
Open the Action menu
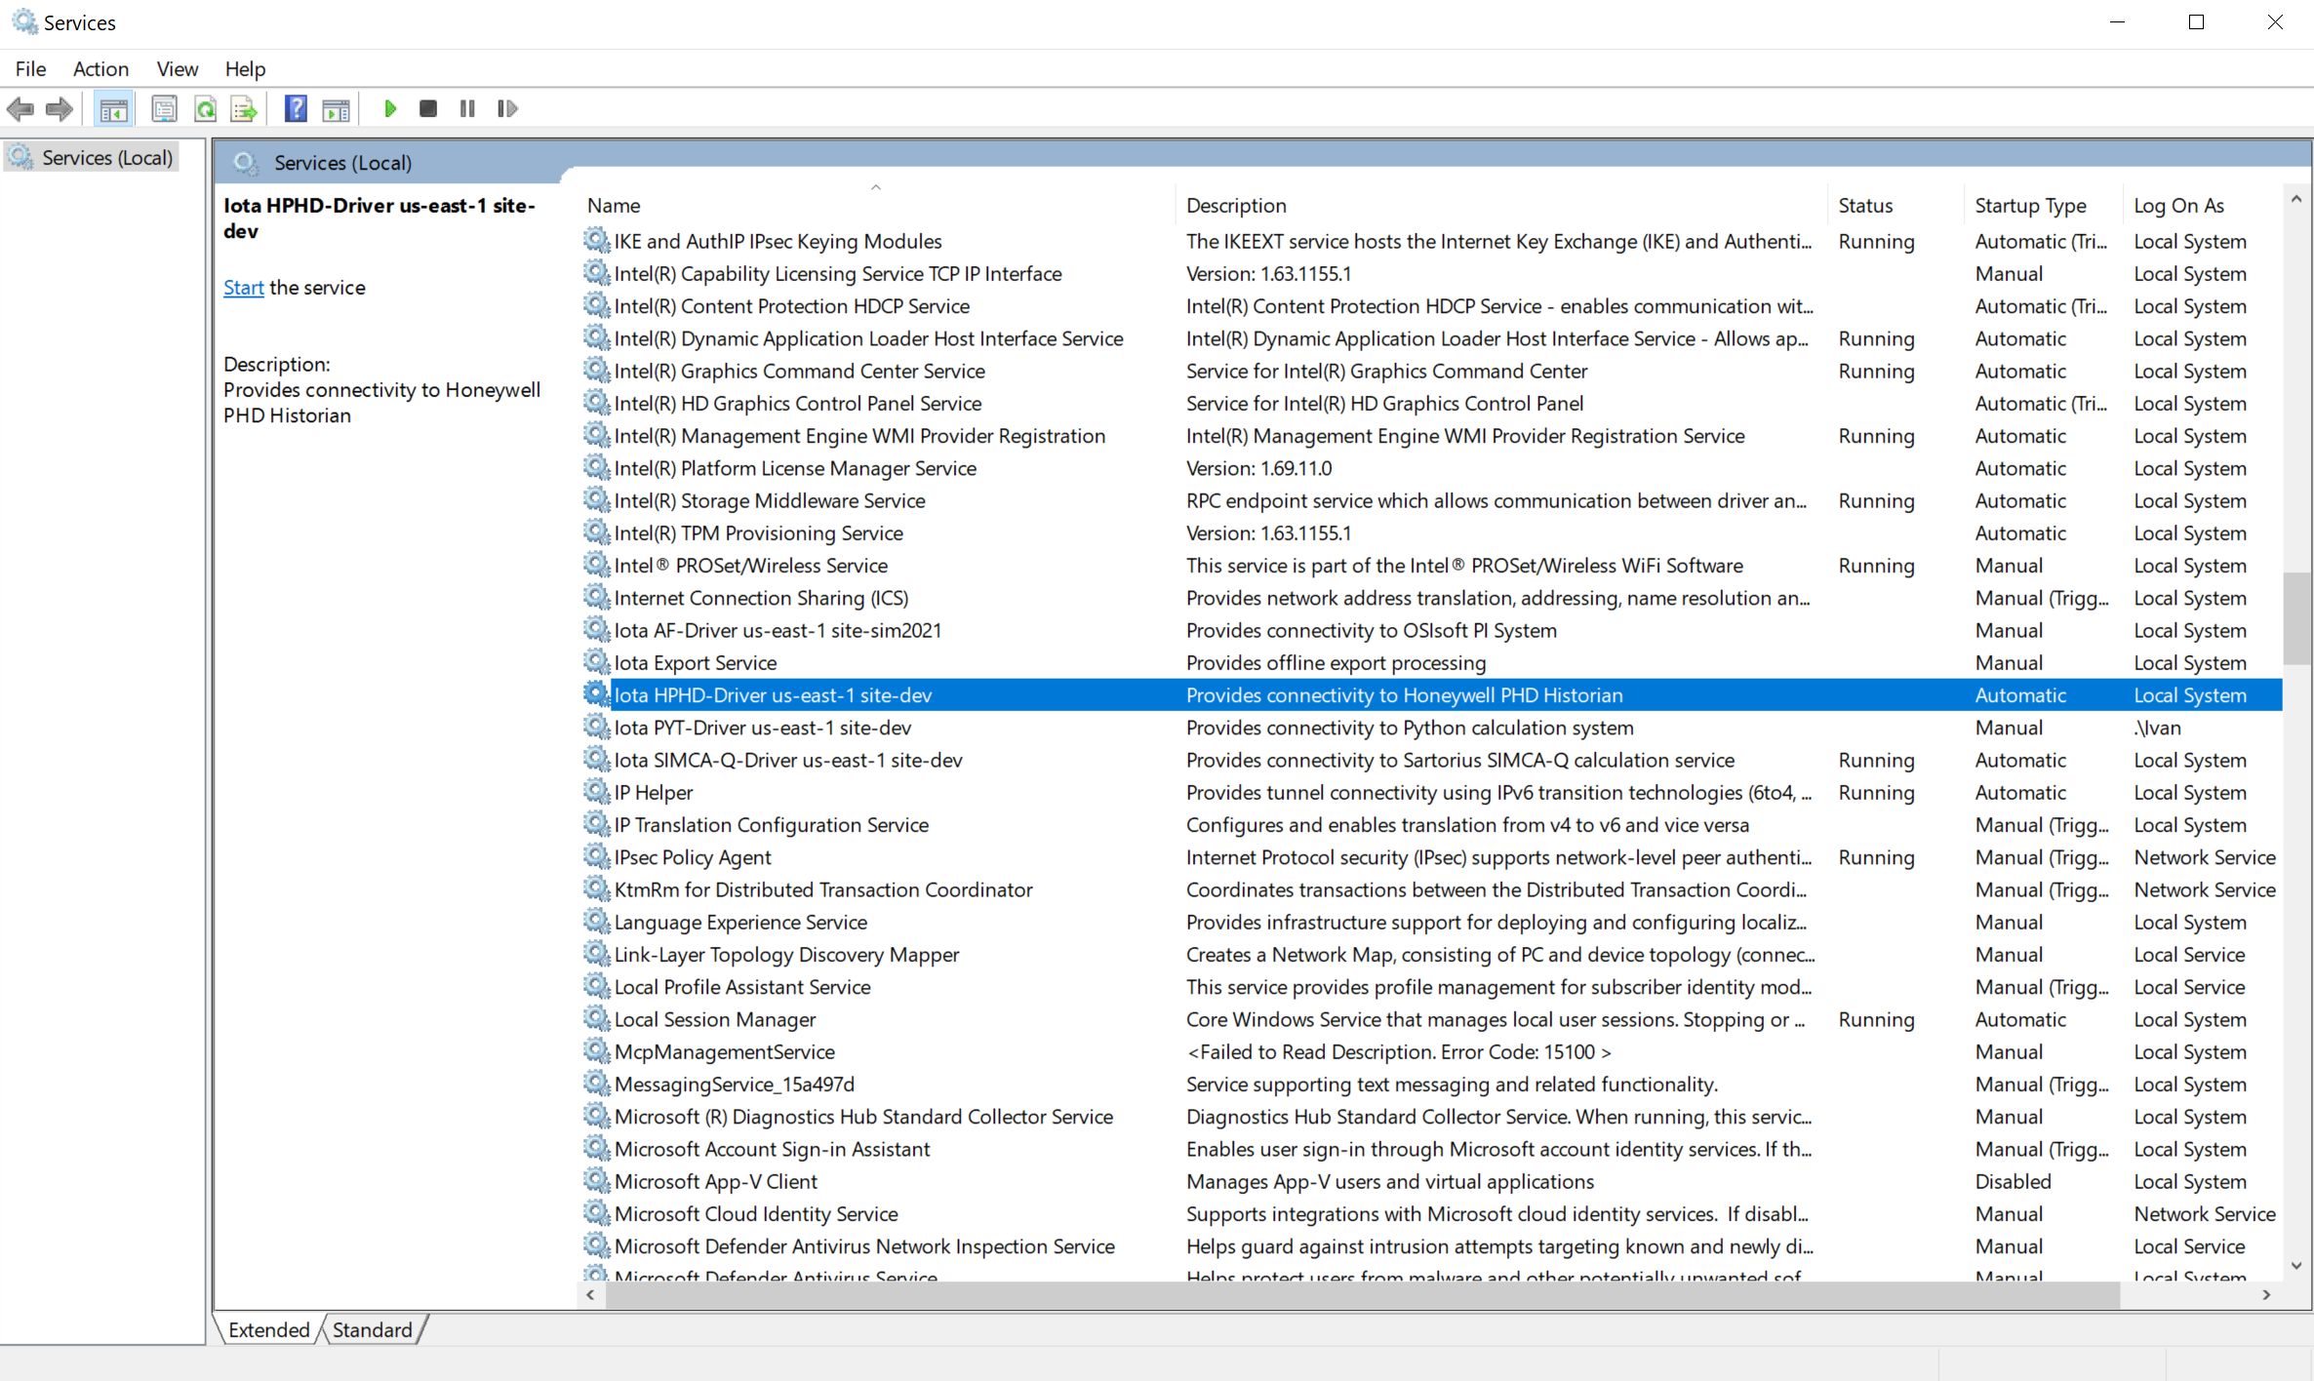(100, 68)
